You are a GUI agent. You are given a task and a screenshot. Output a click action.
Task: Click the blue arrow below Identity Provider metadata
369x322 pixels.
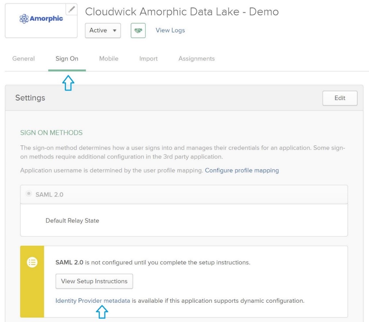pyautogui.click(x=102, y=313)
